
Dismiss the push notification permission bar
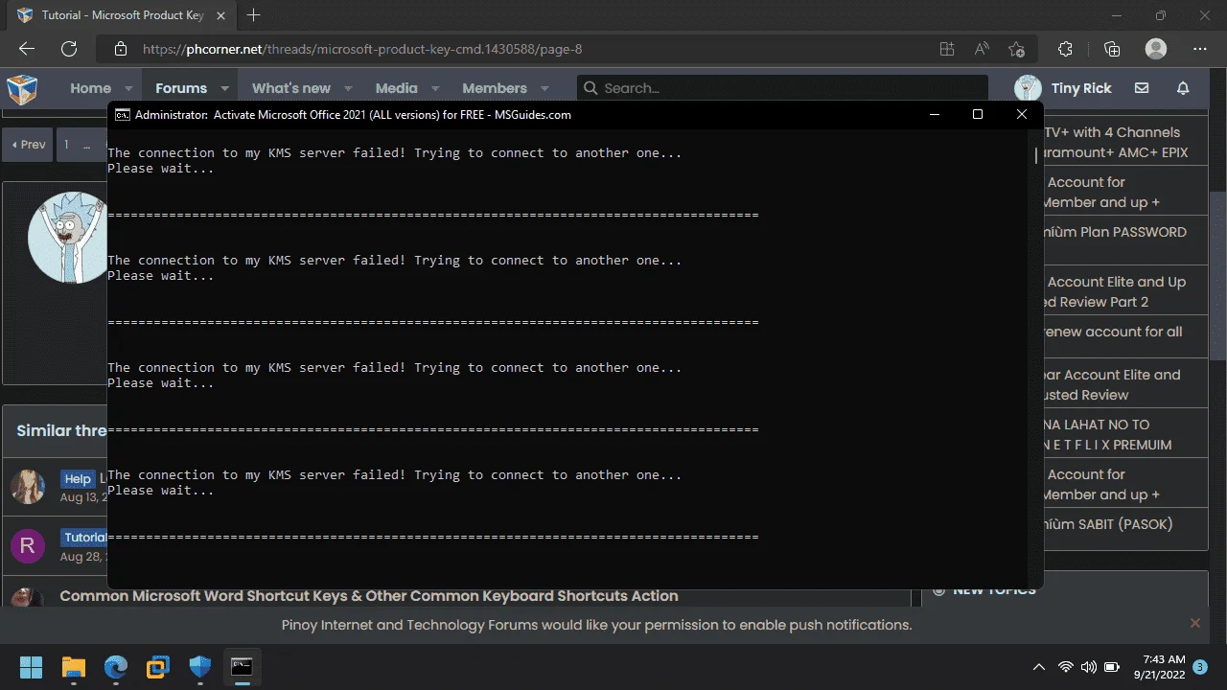pos(1194,623)
